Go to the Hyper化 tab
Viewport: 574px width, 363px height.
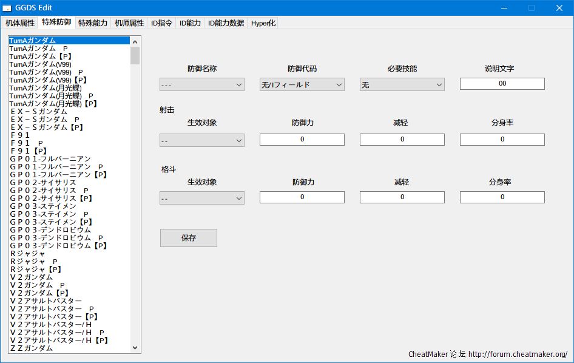pyautogui.click(x=263, y=23)
